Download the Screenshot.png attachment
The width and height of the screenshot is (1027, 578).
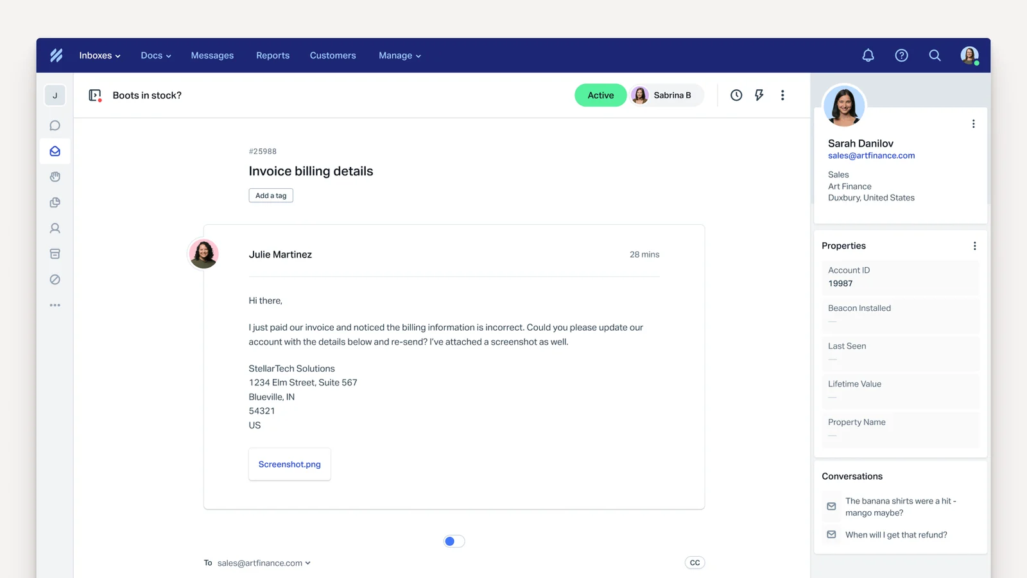289,464
